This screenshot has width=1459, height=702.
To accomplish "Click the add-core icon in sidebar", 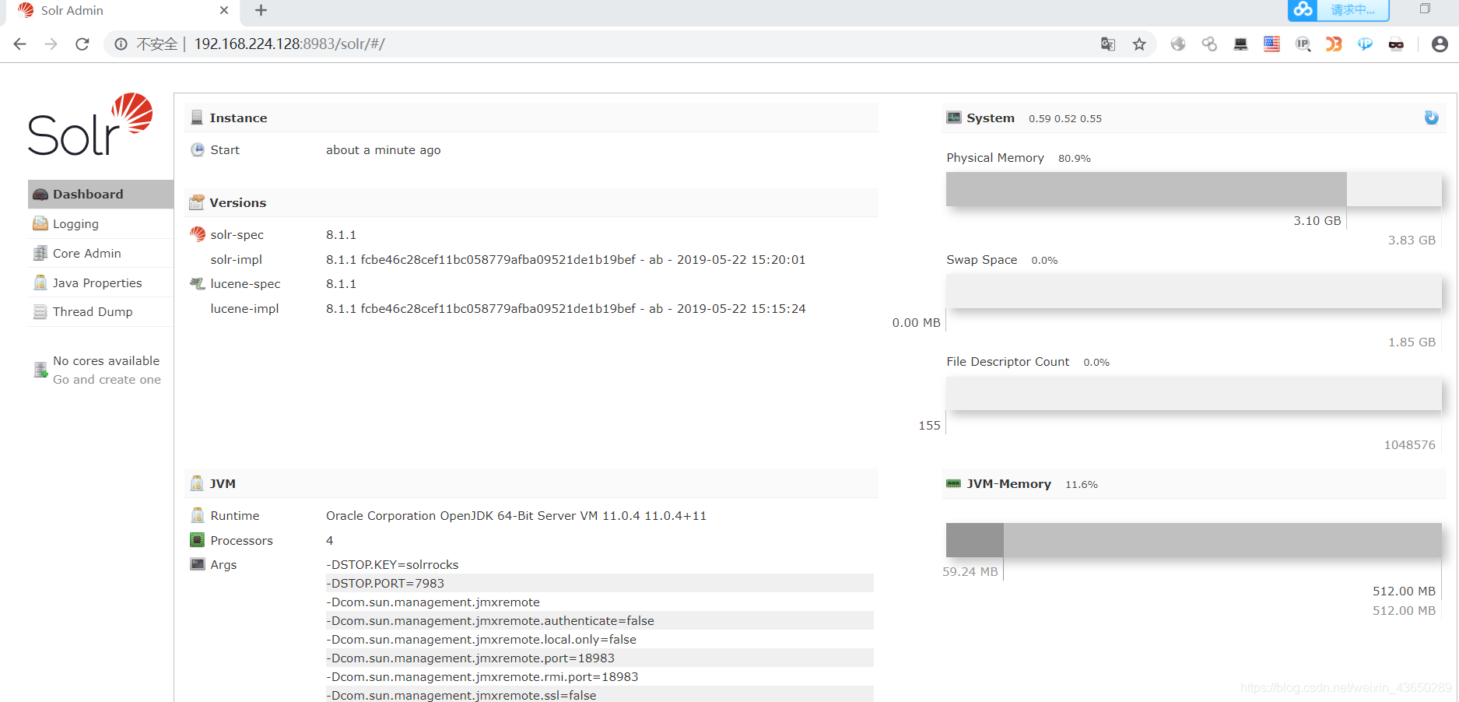I will coord(40,370).
